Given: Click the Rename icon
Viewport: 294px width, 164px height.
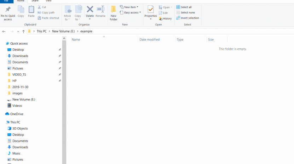Looking at the screenshot, I should [100, 10].
